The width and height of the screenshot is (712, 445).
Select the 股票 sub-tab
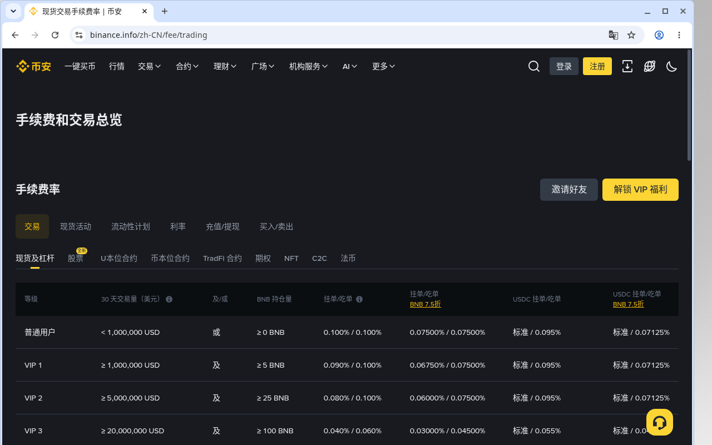point(76,258)
